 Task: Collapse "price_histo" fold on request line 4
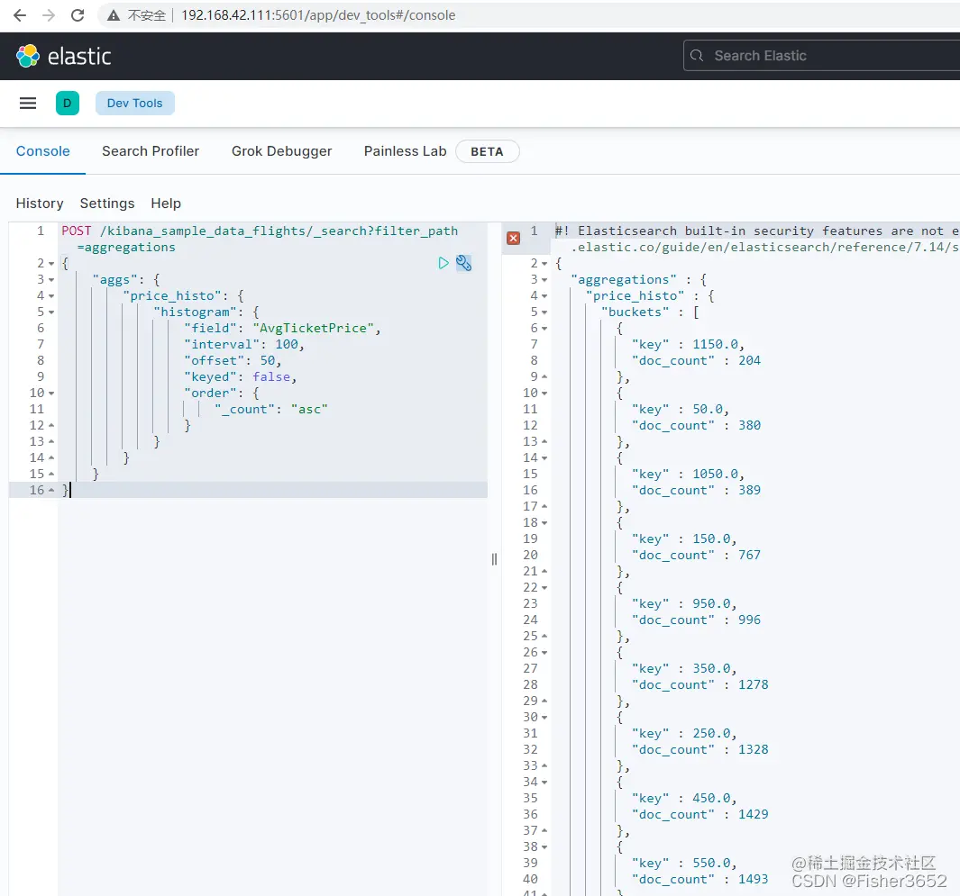(51, 296)
